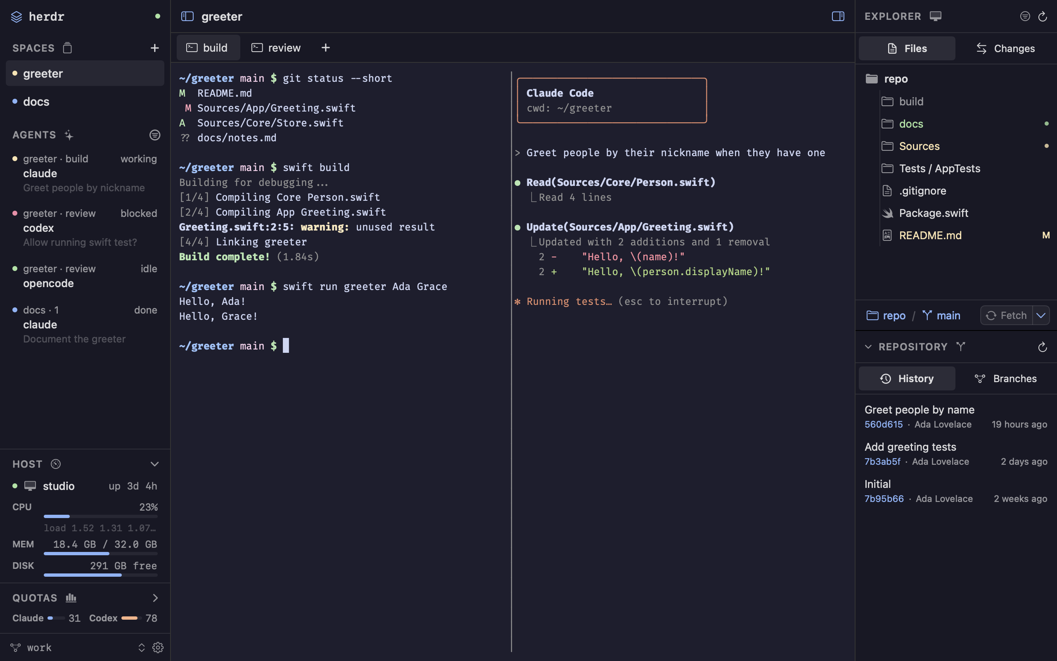Select the Files tab
1057x661 pixels.
click(x=907, y=48)
